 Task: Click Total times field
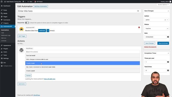(155, 71)
